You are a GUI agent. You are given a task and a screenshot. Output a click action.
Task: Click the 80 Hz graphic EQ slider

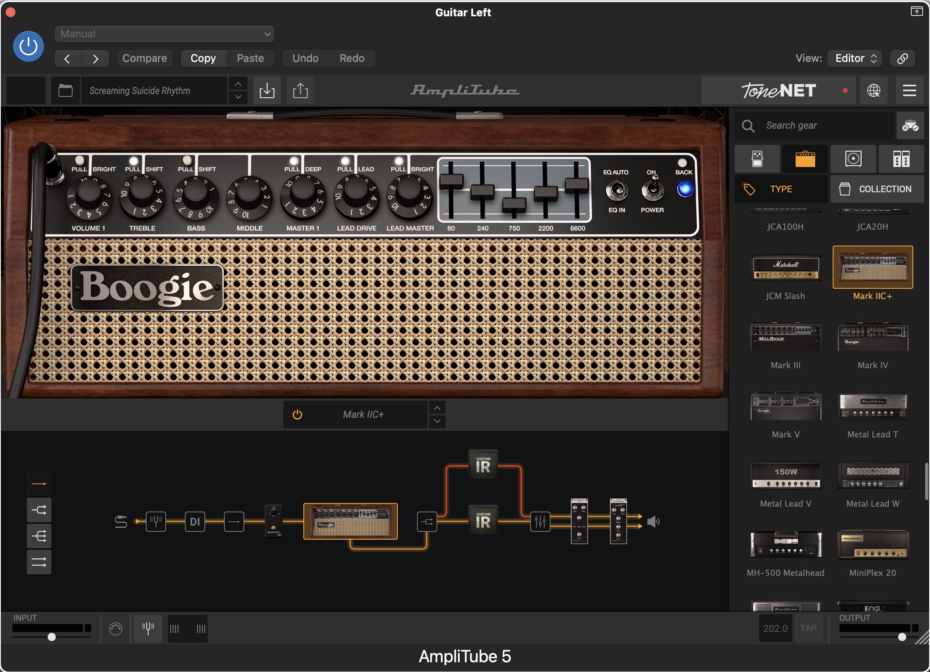[451, 180]
